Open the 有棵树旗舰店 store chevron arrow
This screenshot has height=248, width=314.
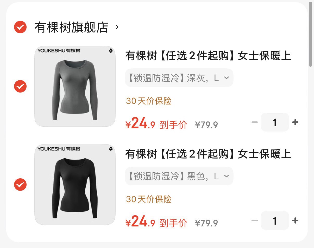117,27
